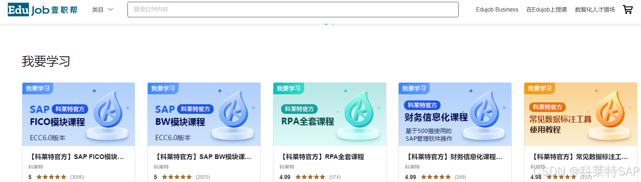Viewport: 641px width, 182px height.
Task: Select the first blue carousel indicator dot
Action: (326, 24)
